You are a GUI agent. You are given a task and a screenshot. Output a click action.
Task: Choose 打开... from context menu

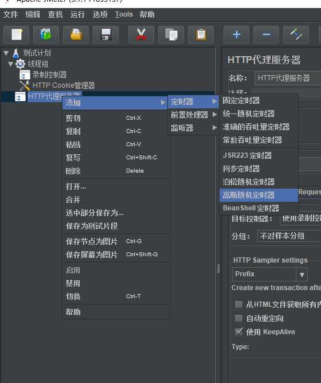[x=116, y=186]
